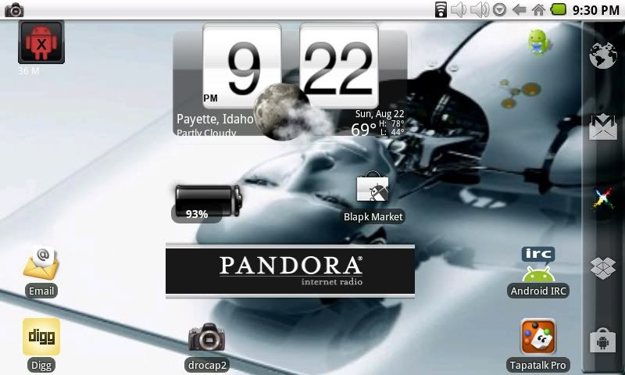Tap the back arrow in status bar
Image resolution: width=625 pixels, height=375 pixels.
click(519, 9)
